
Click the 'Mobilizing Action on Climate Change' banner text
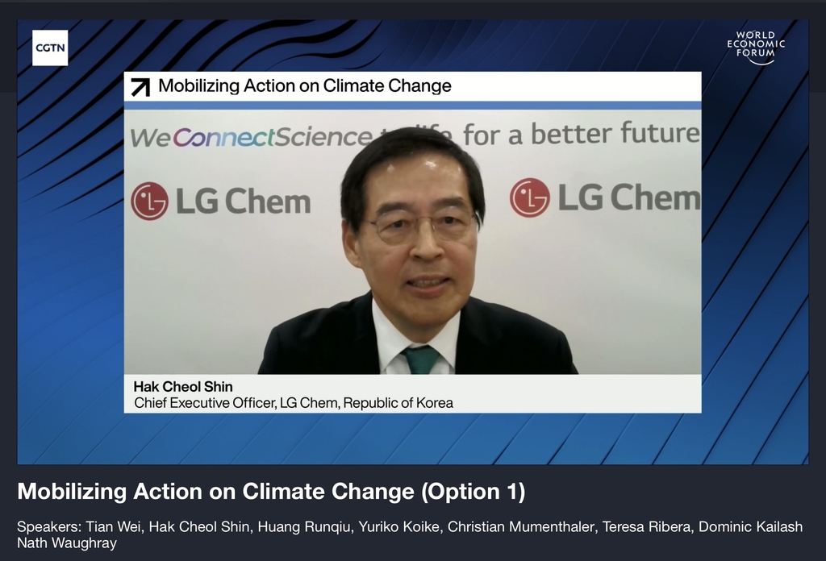[x=304, y=85]
